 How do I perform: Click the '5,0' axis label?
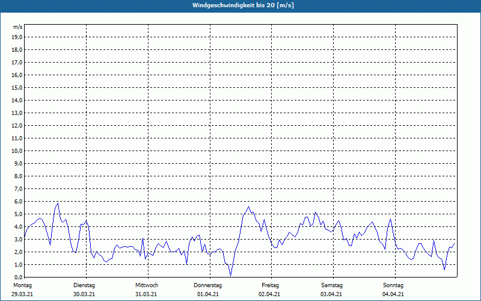pos(19,214)
